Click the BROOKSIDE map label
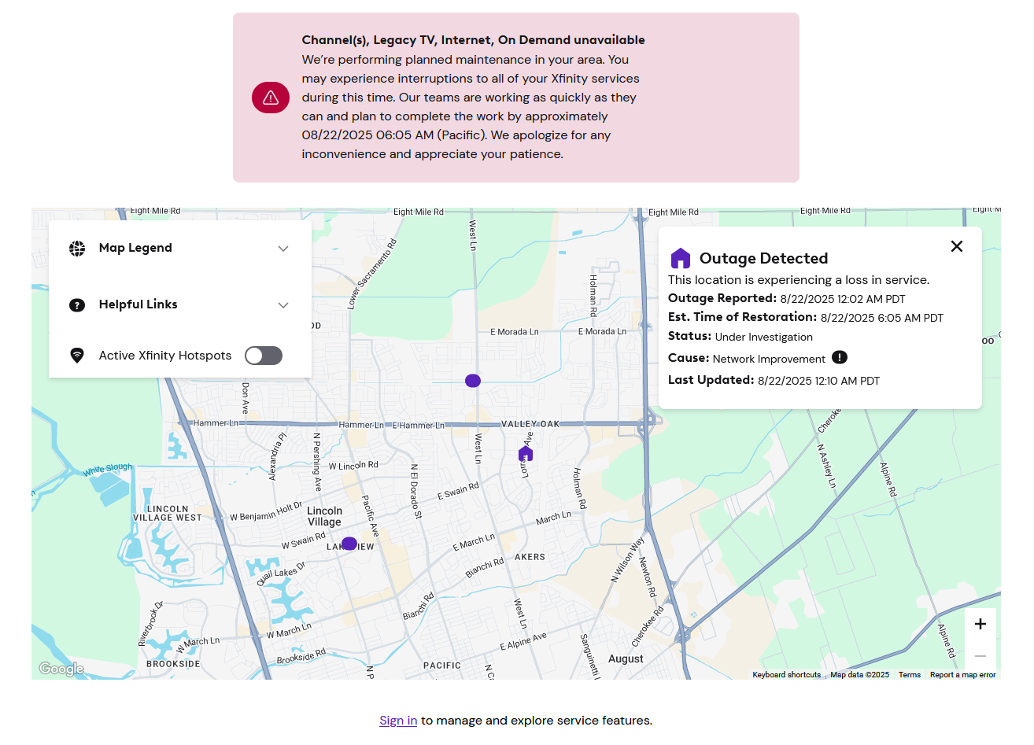This screenshot has height=745, width=1034. [x=173, y=664]
